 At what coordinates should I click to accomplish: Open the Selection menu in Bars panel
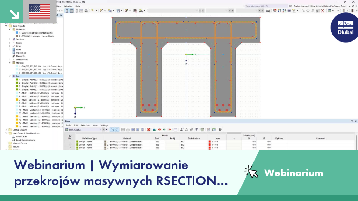(x=85, y=125)
